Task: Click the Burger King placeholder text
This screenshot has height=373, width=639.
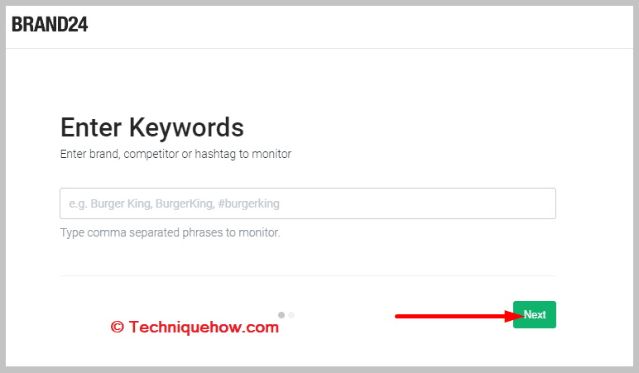Action: tap(174, 203)
